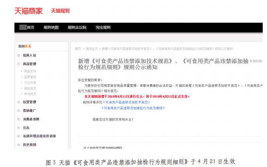
Task: Open the 天猫规则 header link
Action: click(x=60, y=11)
